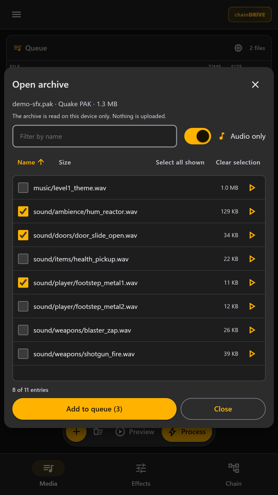Click the Close button in dialog

coord(223,409)
